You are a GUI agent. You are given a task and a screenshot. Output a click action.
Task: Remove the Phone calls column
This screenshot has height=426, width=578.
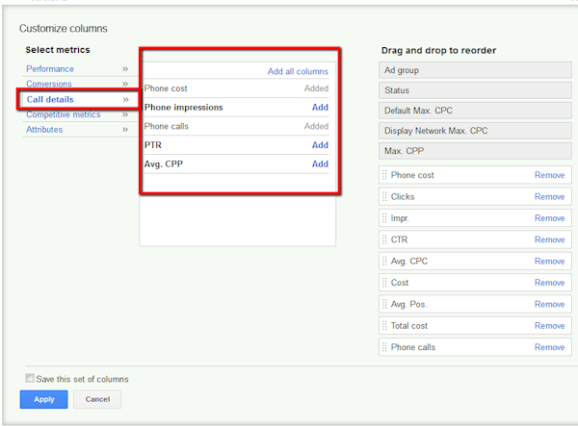(x=550, y=347)
